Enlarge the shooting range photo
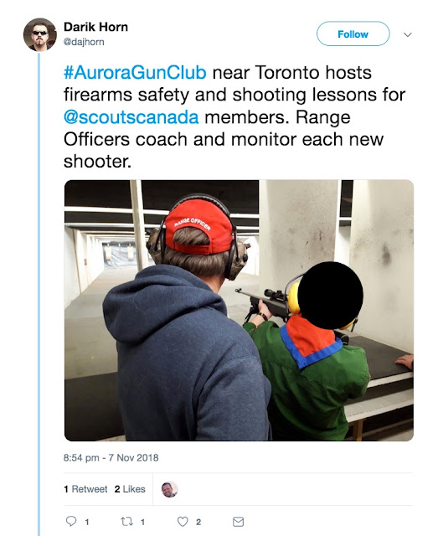 tap(239, 311)
